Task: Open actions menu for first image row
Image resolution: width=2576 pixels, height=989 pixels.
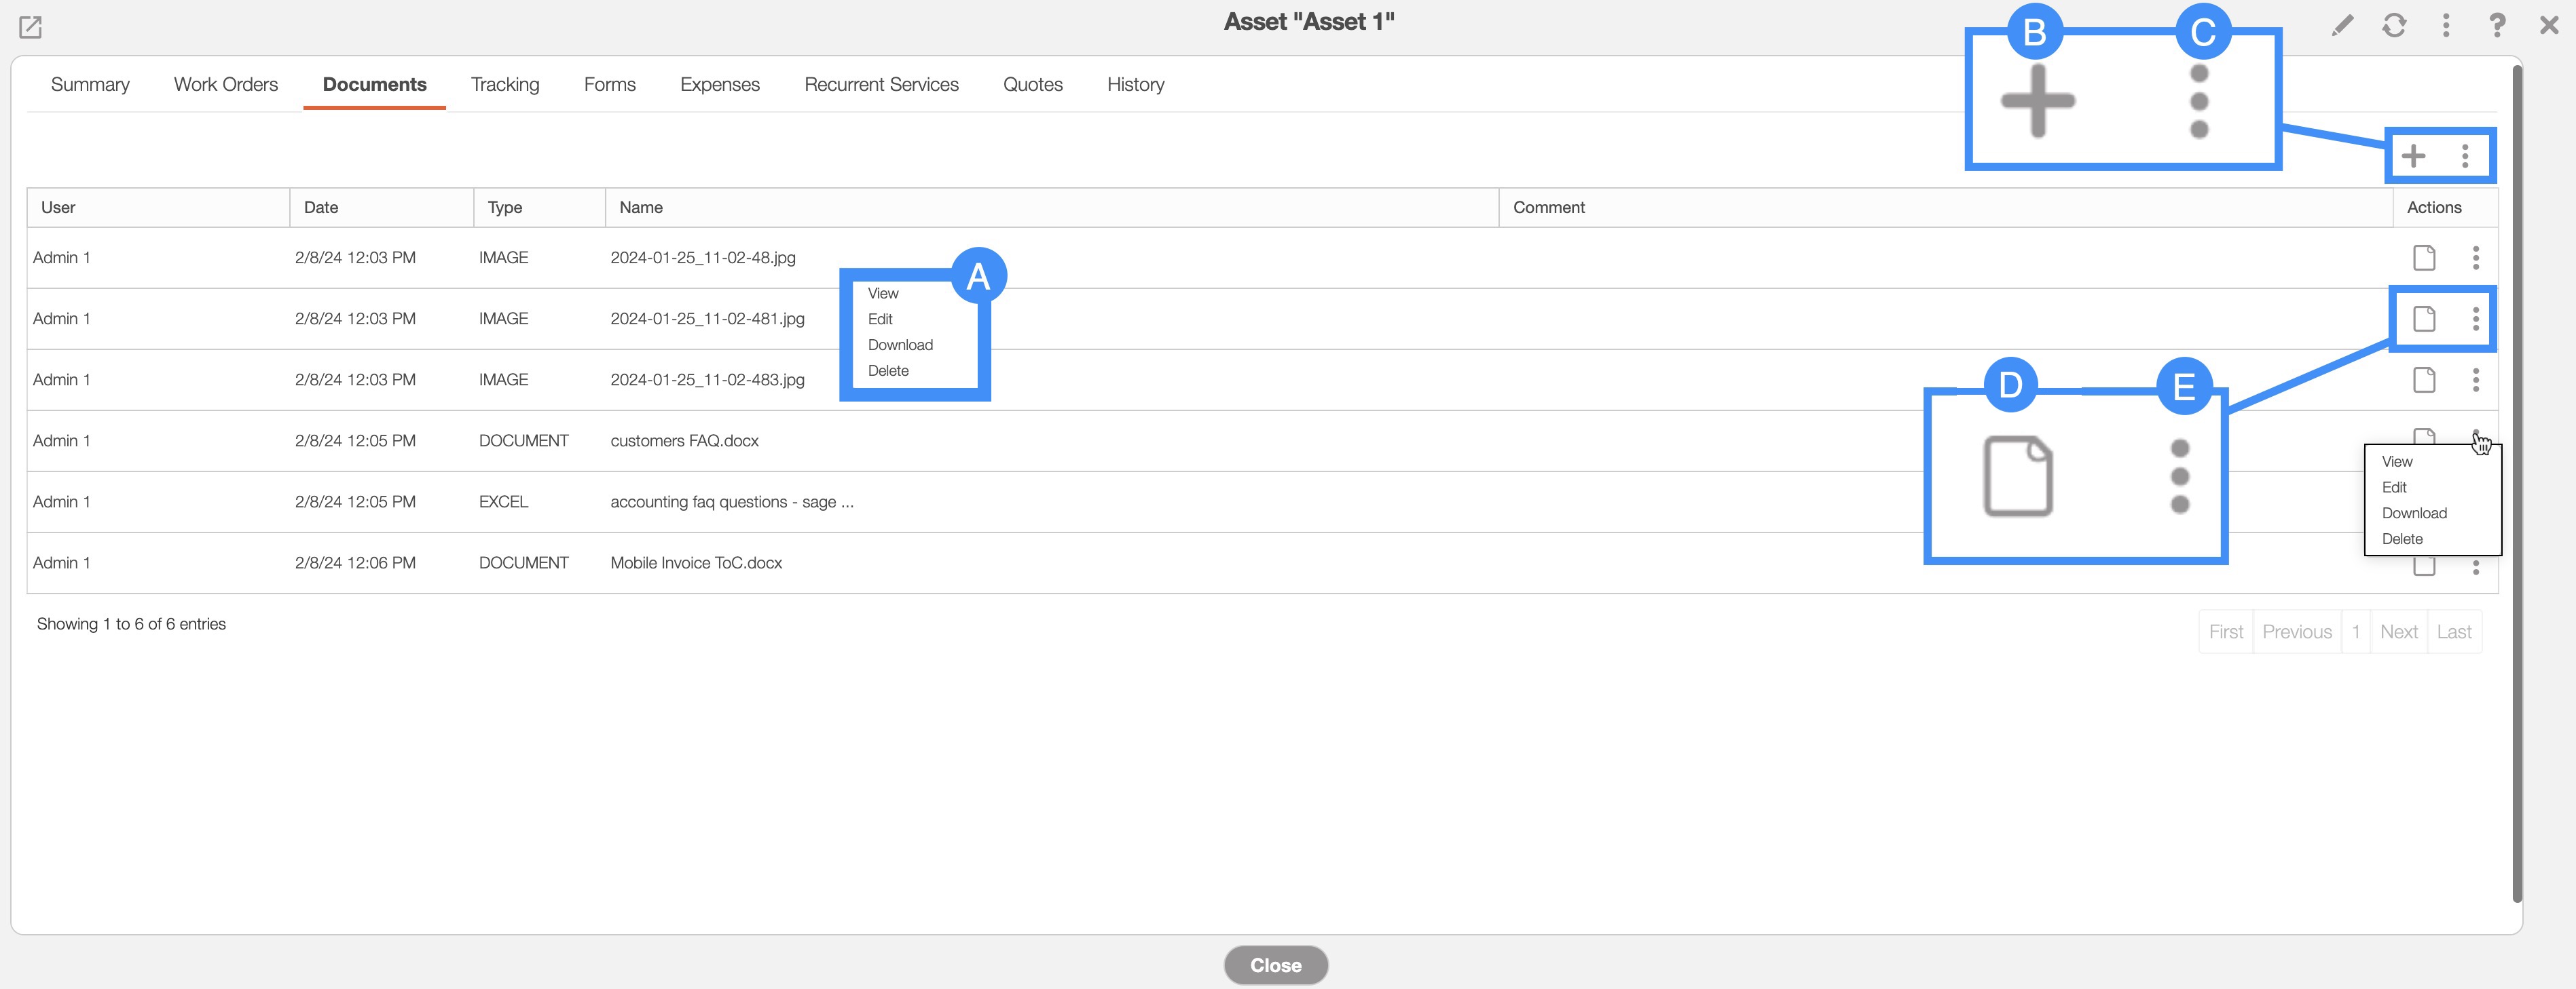Action: tap(2476, 258)
